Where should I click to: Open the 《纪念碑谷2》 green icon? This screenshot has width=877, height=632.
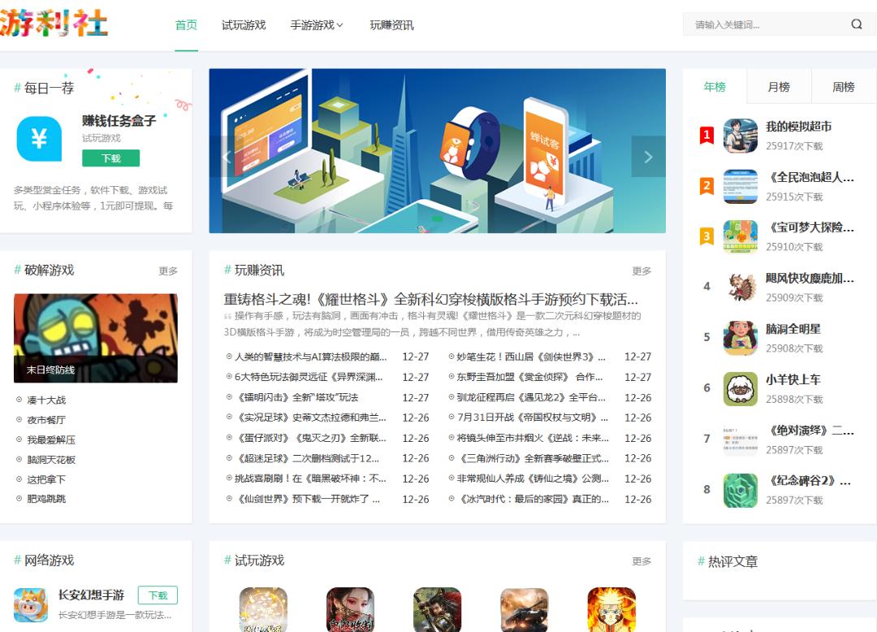pyautogui.click(x=740, y=490)
